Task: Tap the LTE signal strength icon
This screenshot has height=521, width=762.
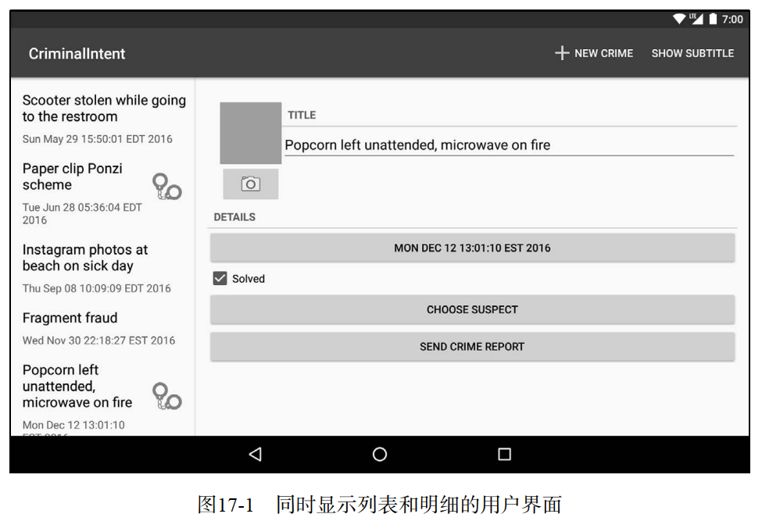Action: [696, 19]
